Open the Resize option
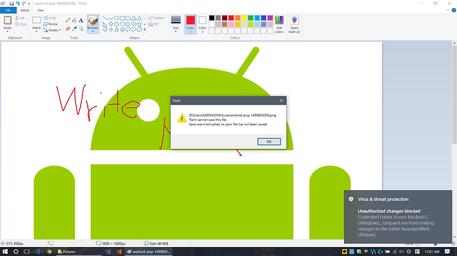The width and height of the screenshot is (457, 256). point(51,24)
